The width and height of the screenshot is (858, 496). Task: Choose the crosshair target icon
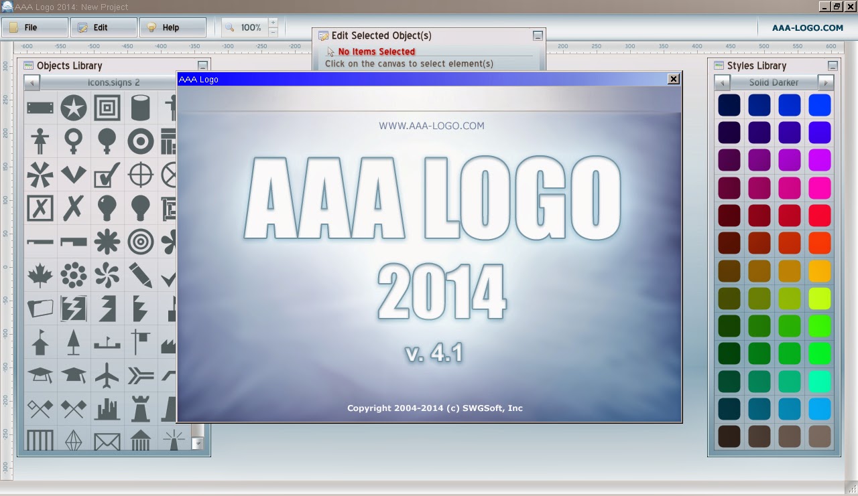pos(141,175)
